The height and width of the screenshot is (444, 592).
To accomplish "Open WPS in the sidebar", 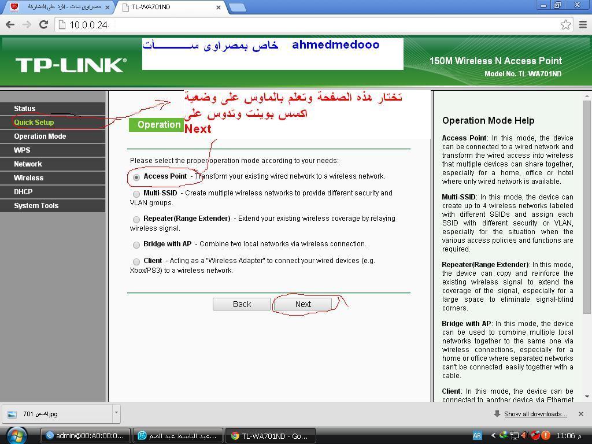I will 53,150.
